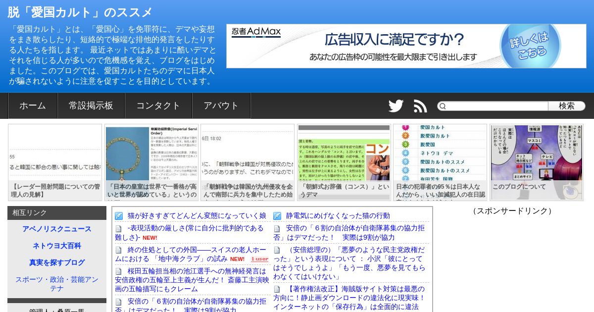Click 詳しくはこちら circle in ad banner
Viewport: 594px width, 312px height.
[530, 46]
